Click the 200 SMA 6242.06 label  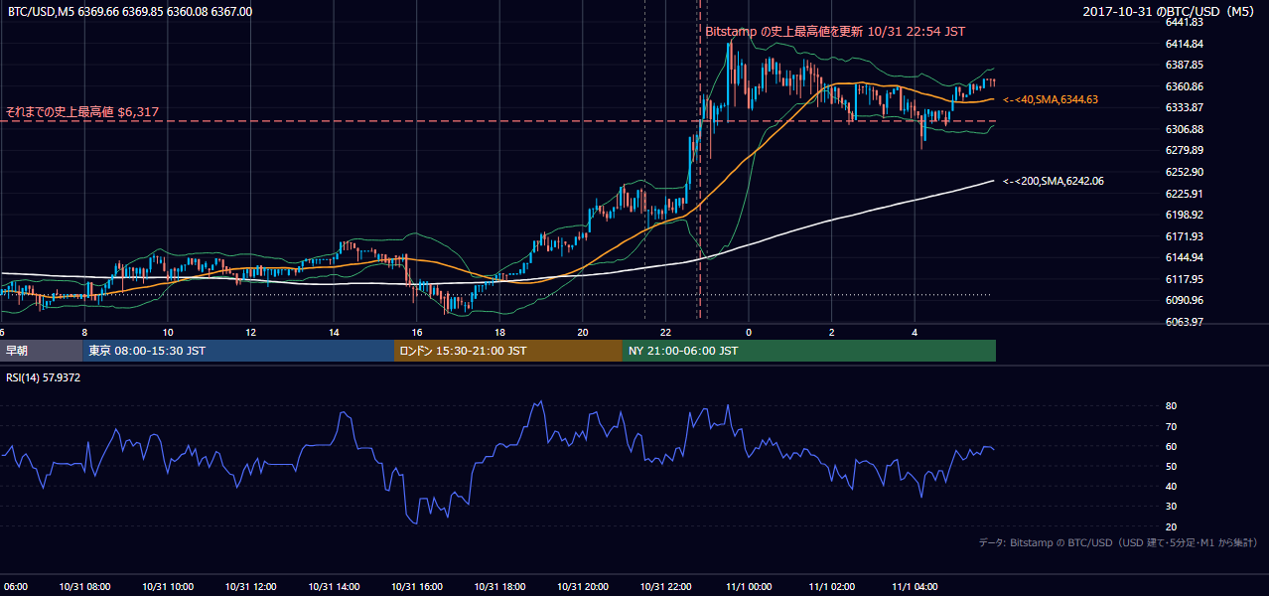(1053, 181)
